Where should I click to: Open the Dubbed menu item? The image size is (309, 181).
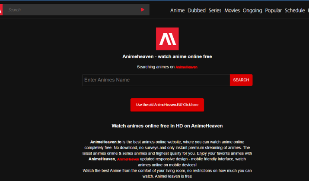point(197,10)
